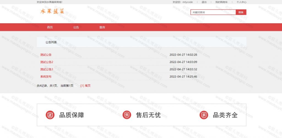This screenshot has width=282, height=138.
Task: Open the 留言 navigation menu item
Action: (x=102, y=27)
